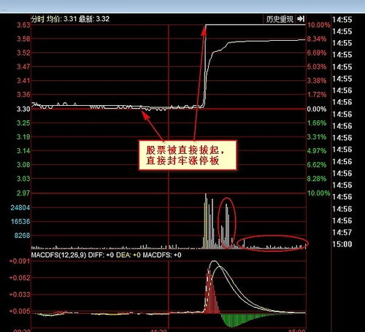Click the 3.38% percentage label
Screen dimensions: 365x332
(317, 80)
